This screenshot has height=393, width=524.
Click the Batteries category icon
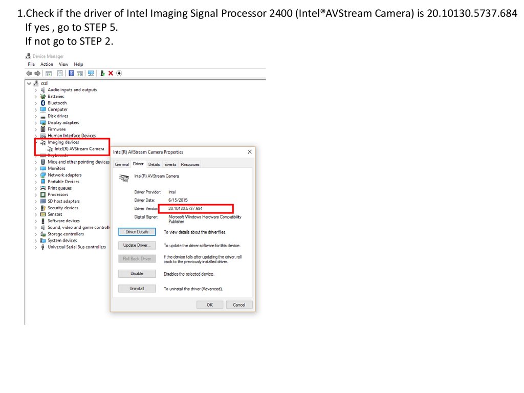(43, 96)
